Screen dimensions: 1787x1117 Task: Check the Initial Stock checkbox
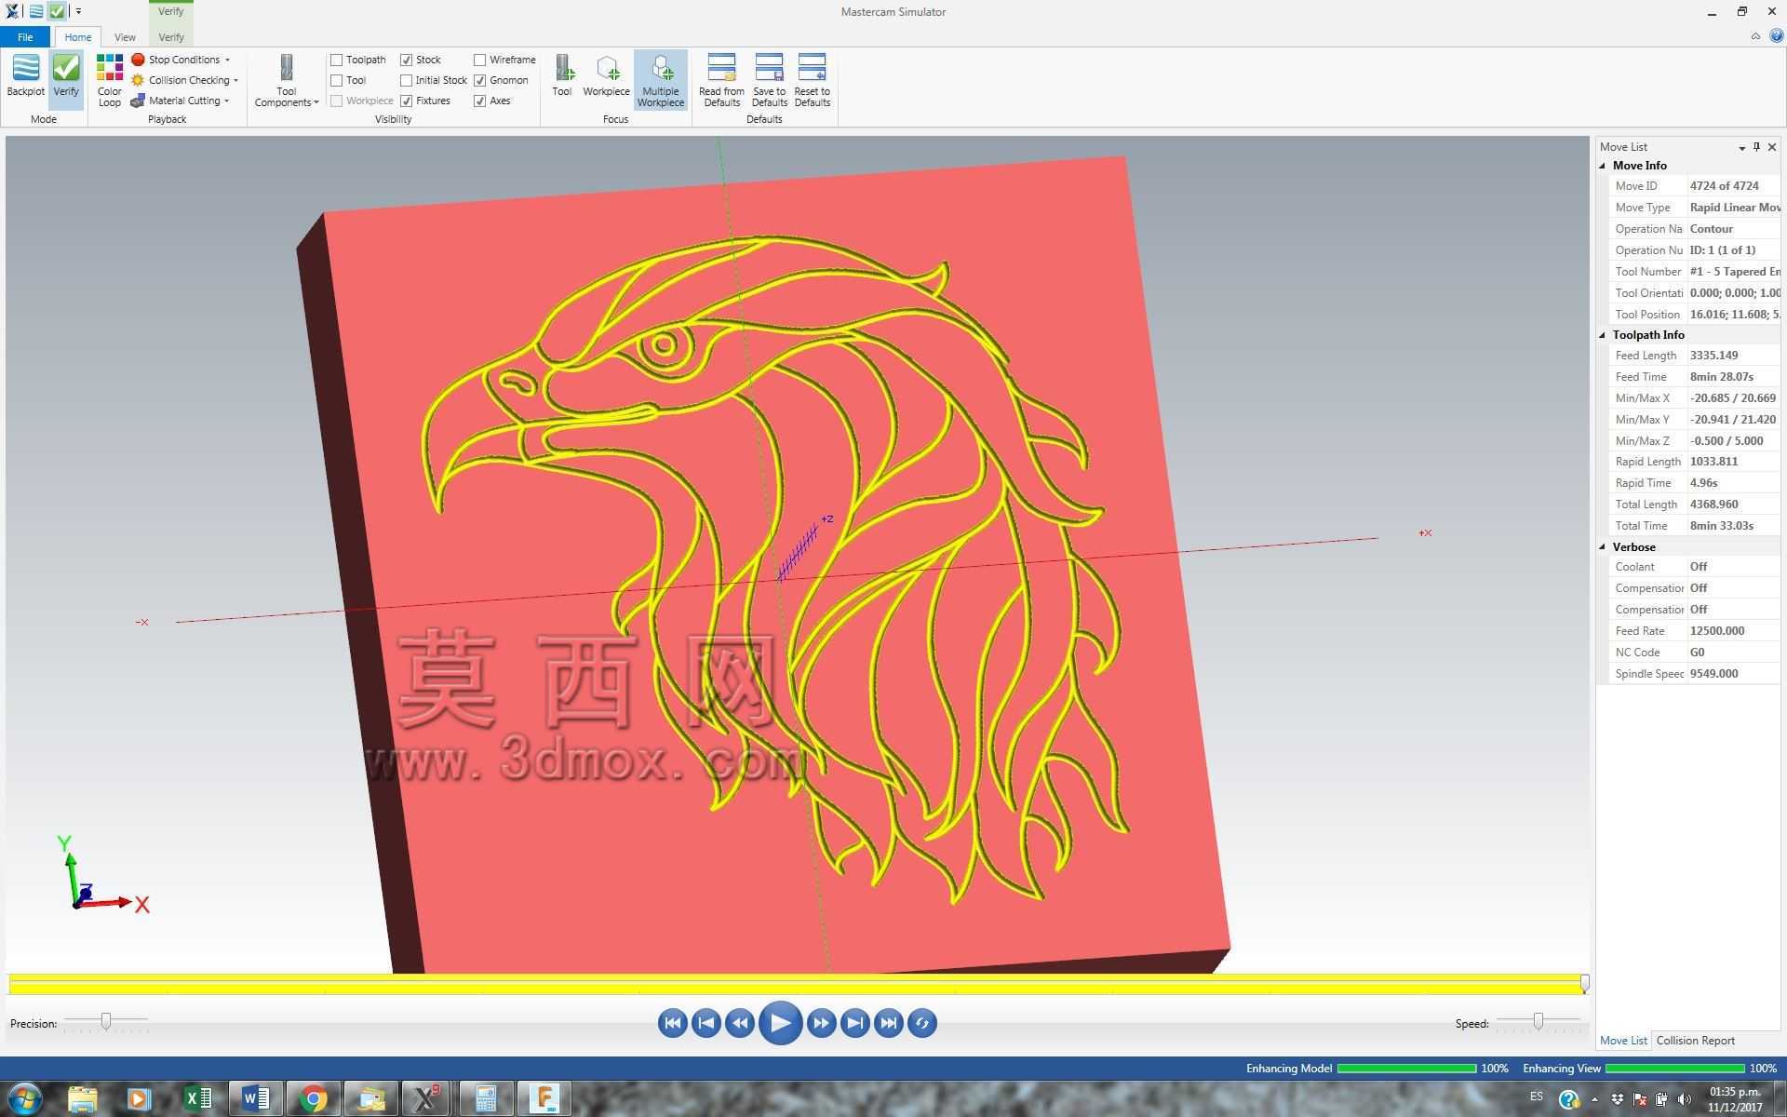click(x=406, y=80)
